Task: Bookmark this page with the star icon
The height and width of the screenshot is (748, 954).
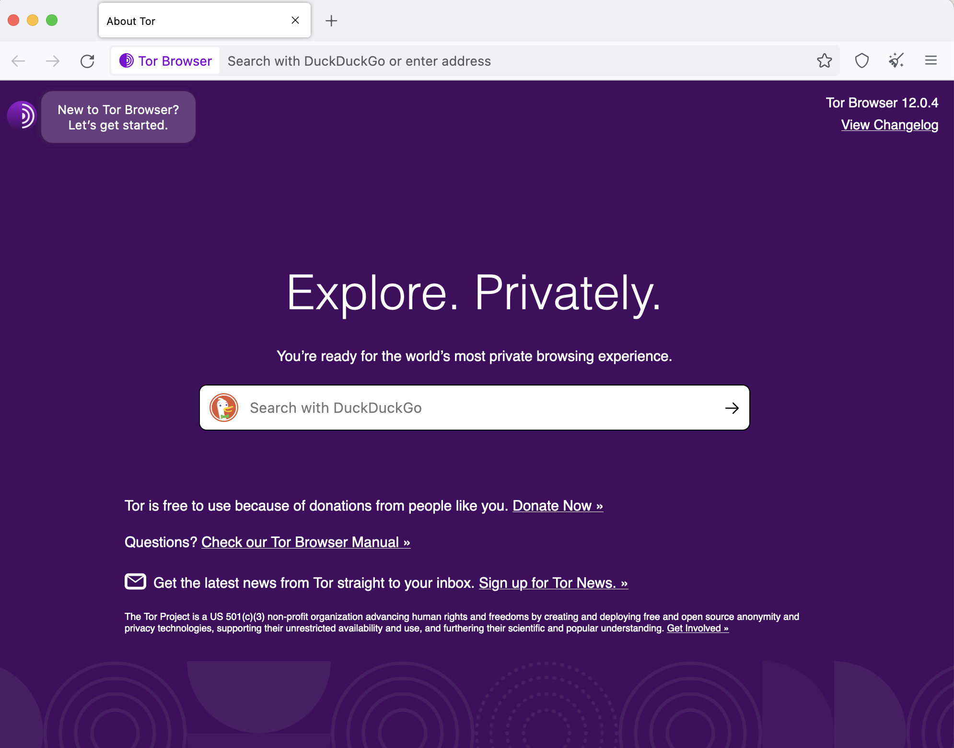Action: click(x=824, y=61)
